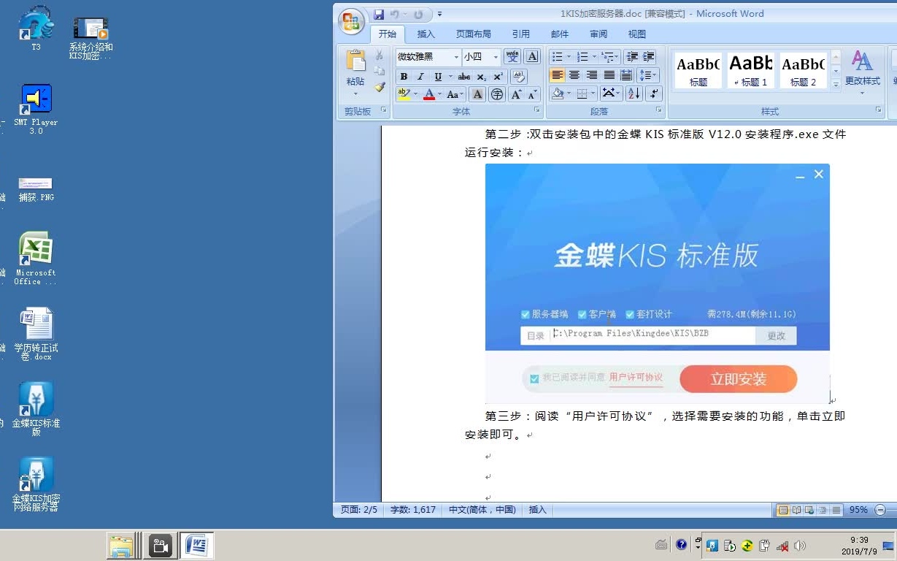Open Microsoft Office Excel desktop shortcut
This screenshot has width=897, height=561.
[x=36, y=259]
